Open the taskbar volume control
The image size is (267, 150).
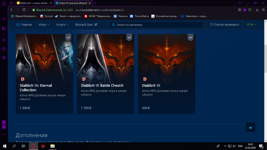[234, 146]
